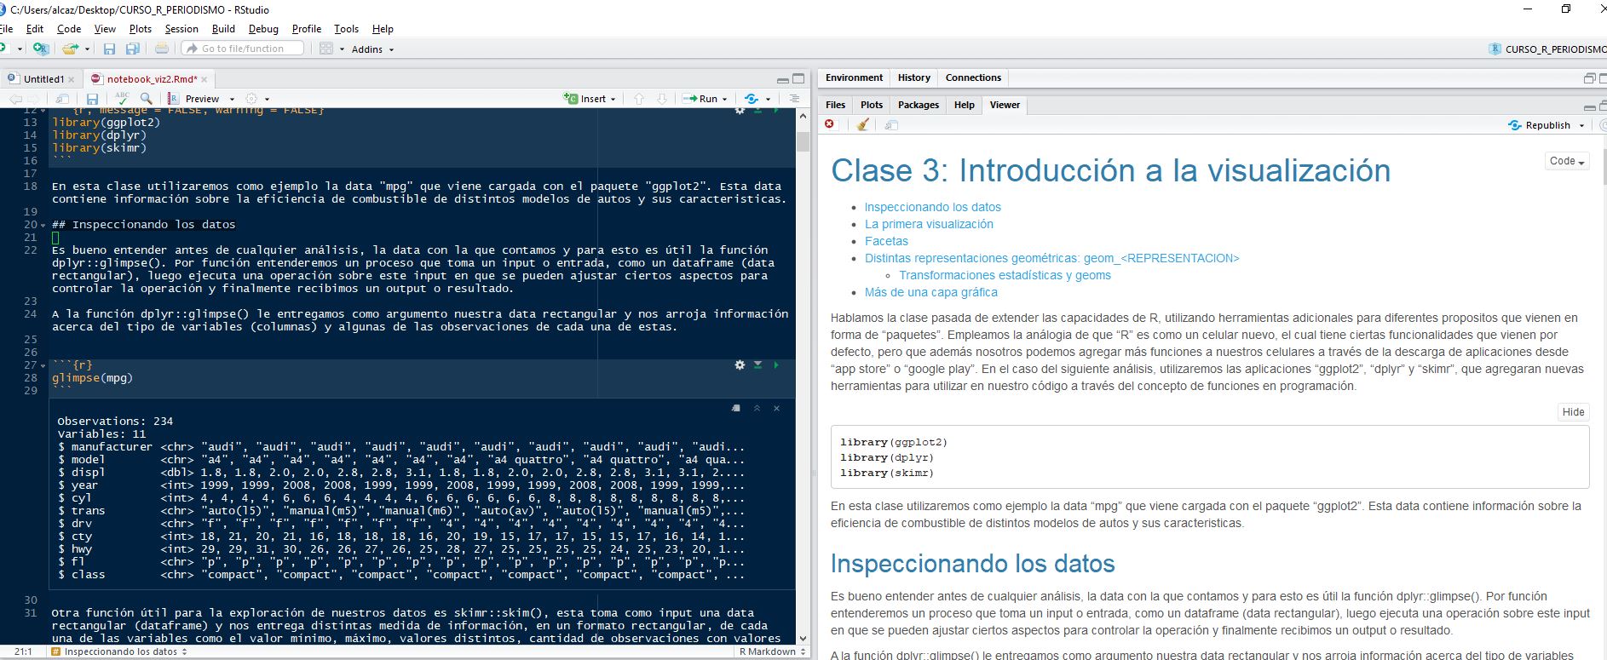1607x660 pixels.
Task: Click red stop icon in Viewer toolbar
Action: [829, 125]
